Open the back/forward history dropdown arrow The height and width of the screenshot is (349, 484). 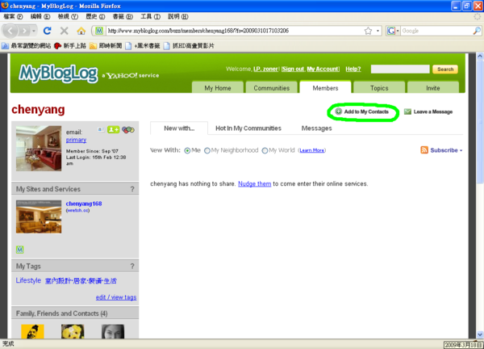34,31
